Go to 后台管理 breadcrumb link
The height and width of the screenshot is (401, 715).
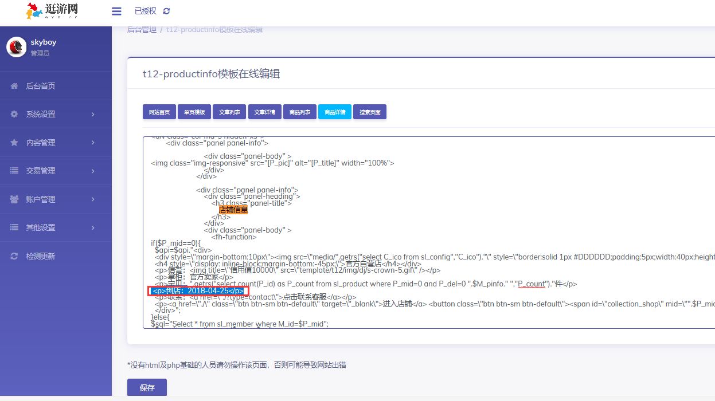(142, 30)
